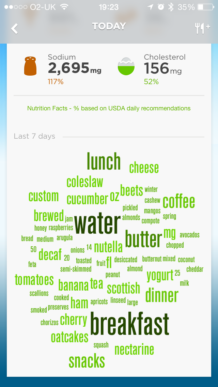Tap "snacks" in the word cloud
This screenshot has height=387, width=218.
point(87,361)
